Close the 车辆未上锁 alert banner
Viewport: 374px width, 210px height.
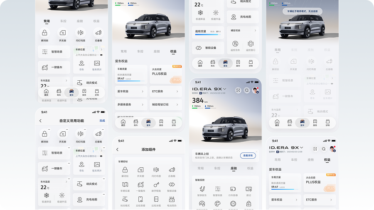point(257,152)
